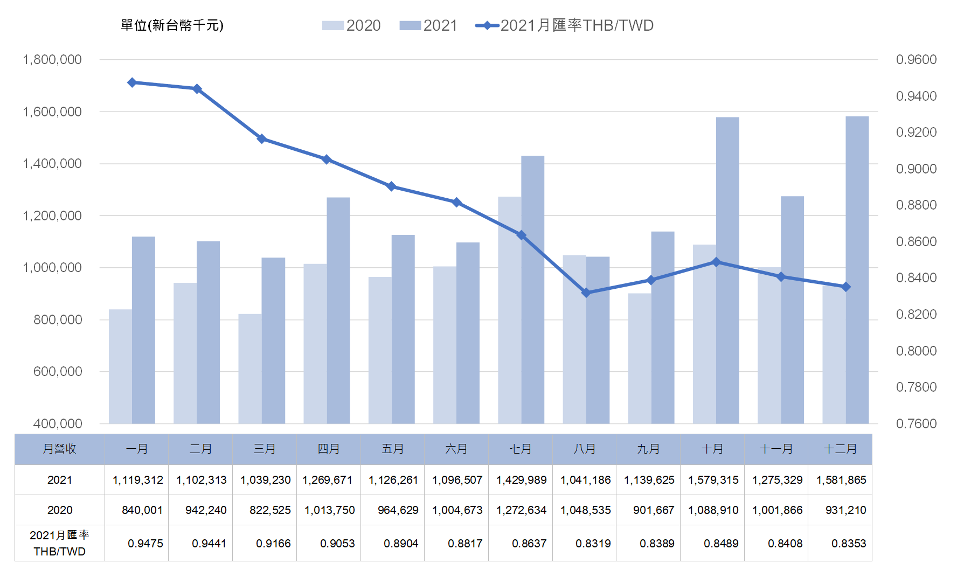Select the 2021月匯率 THB/TWD row label

click(59, 543)
